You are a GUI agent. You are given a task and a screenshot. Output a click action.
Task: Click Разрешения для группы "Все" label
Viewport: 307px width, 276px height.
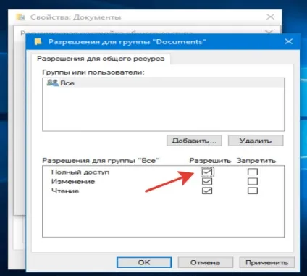point(101,161)
